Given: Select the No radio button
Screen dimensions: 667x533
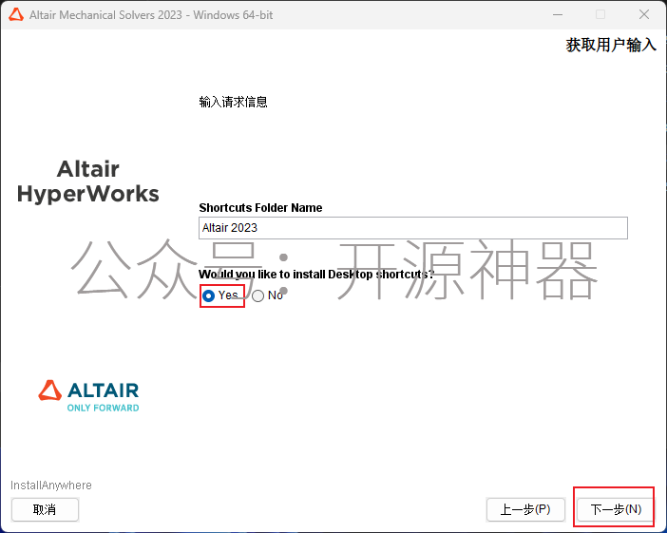Looking at the screenshot, I should coord(257,295).
